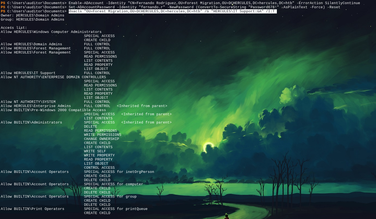
Task: Click the standalone 'DELETE' permission line
Action: pos(91,127)
